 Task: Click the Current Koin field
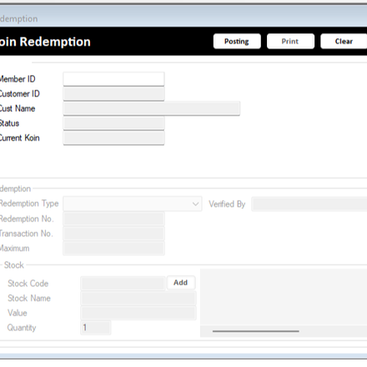click(113, 138)
